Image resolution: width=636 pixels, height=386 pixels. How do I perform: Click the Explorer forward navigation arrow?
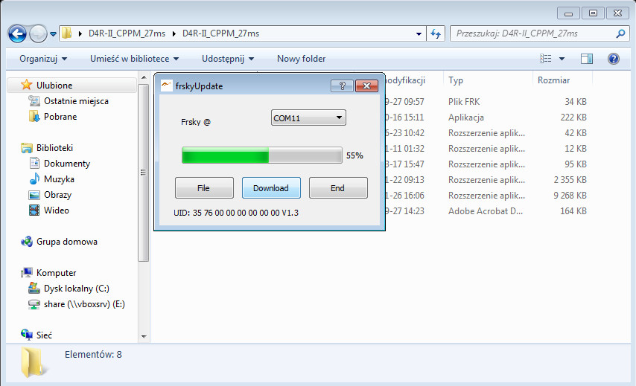click(x=38, y=33)
